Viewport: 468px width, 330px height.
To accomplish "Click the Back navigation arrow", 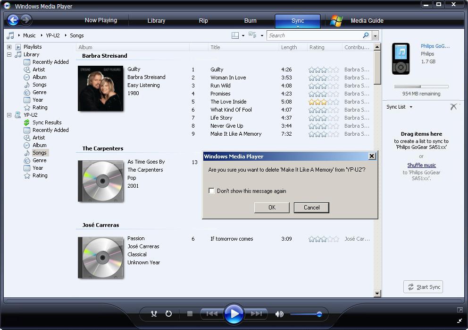I will click(13, 20).
